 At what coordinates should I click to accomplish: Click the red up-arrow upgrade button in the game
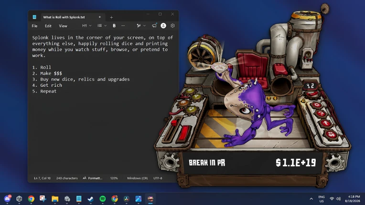pos(326,123)
